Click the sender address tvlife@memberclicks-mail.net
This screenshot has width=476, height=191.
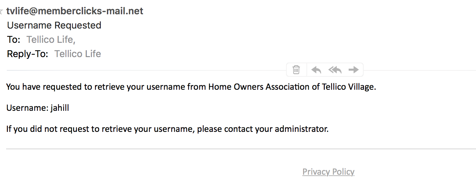[75, 11]
